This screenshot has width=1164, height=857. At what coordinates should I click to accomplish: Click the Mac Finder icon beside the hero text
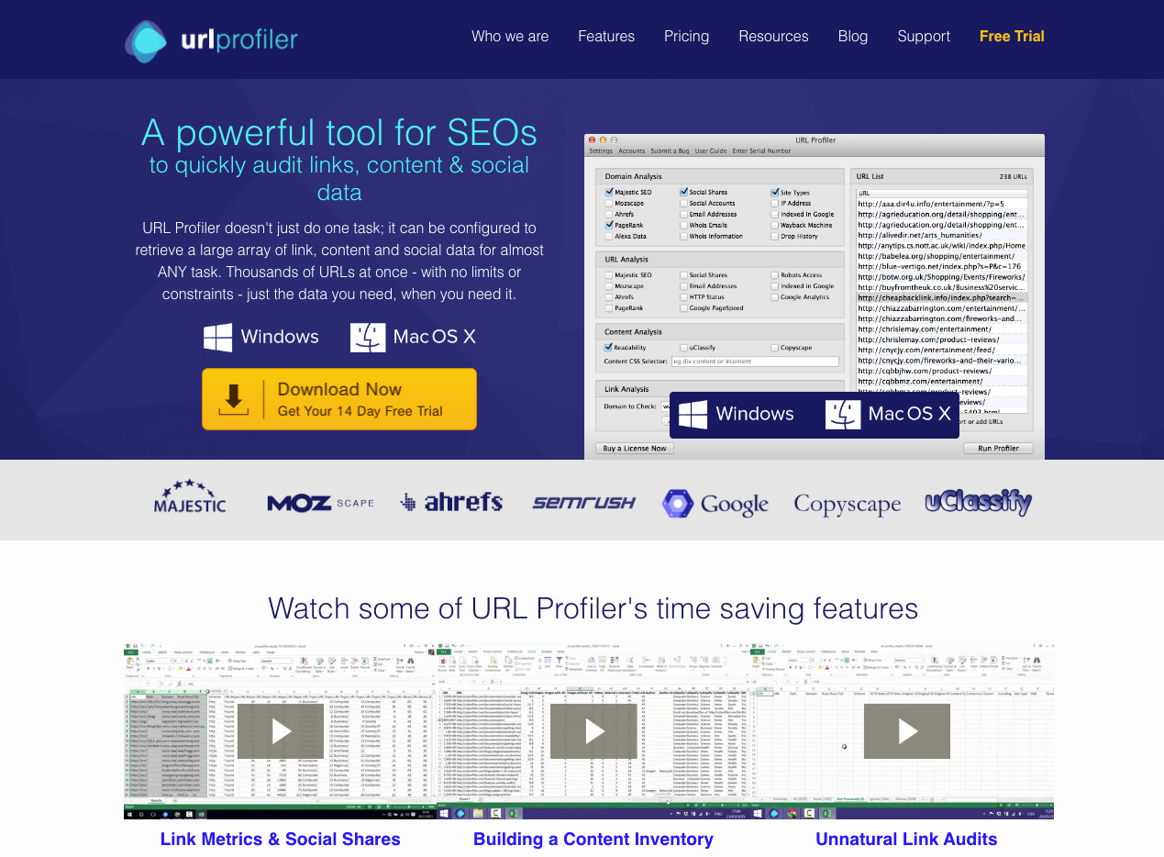tap(368, 337)
